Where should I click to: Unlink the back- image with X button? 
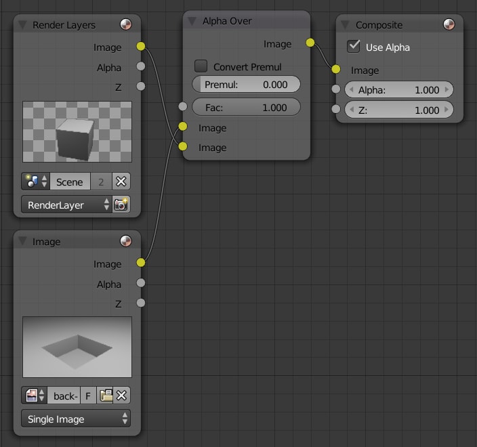pos(121,396)
